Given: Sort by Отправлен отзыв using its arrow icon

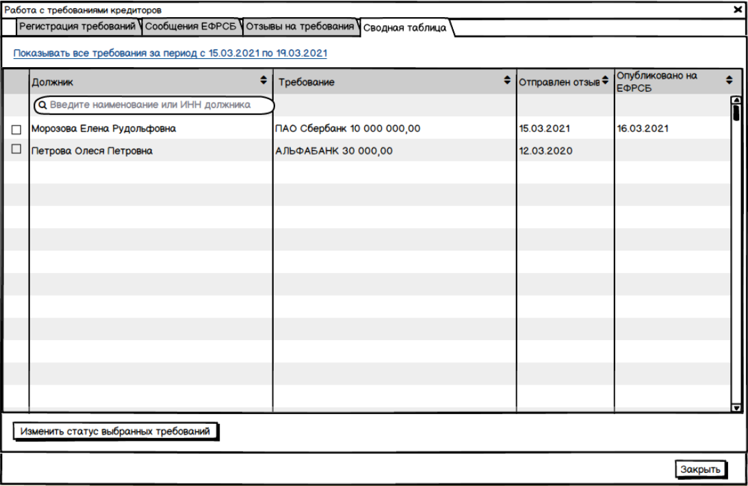Looking at the screenshot, I should [x=604, y=81].
